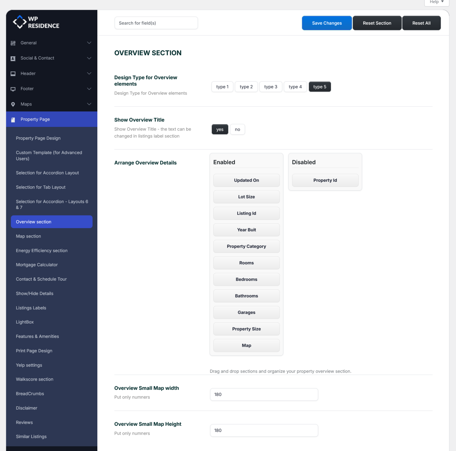Select the Property Id disabled item

click(325, 180)
